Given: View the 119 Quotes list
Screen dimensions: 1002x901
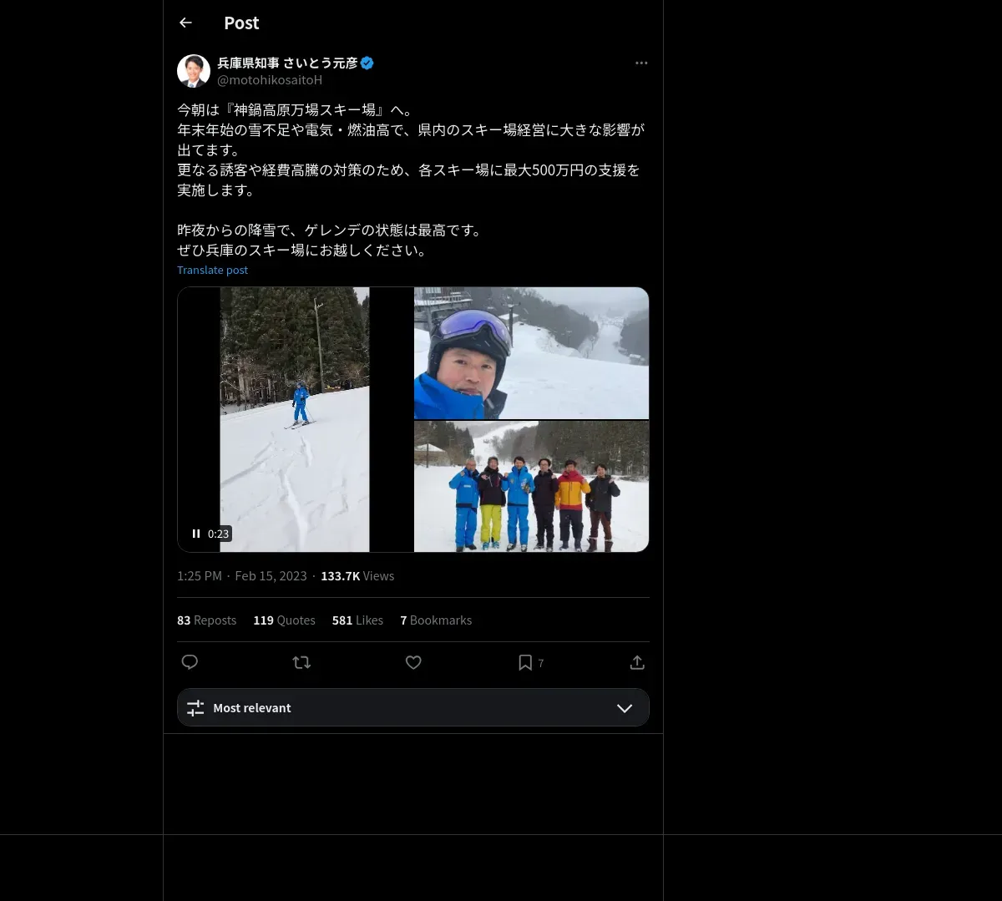Looking at the screenshot, I should tap(284, 620).
